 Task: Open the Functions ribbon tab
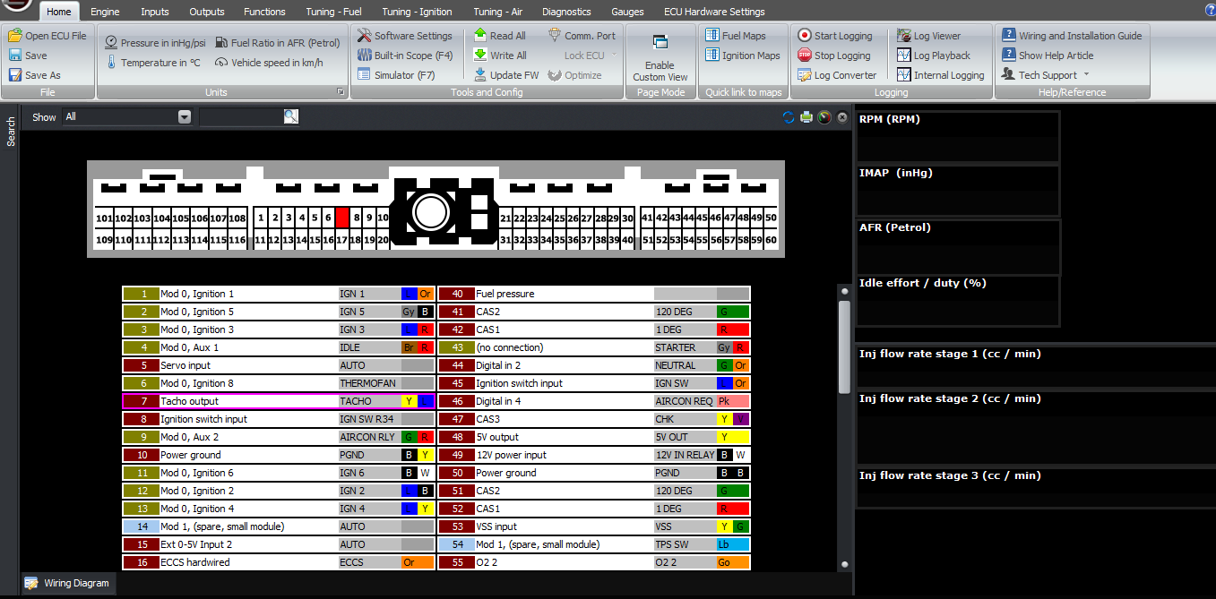coord(264,12)
